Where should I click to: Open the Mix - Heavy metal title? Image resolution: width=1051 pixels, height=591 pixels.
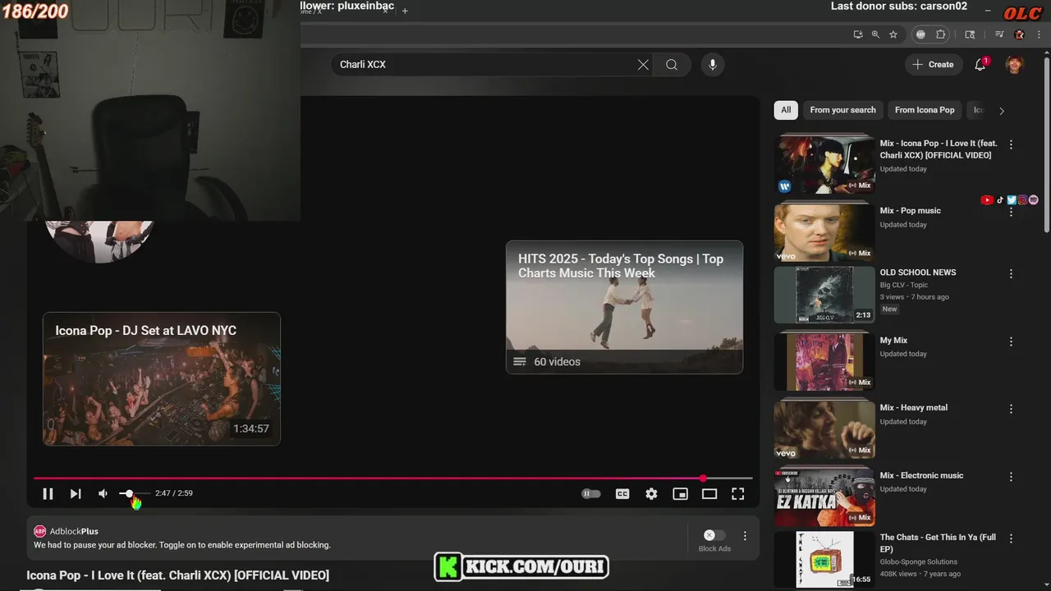(x=913, y=408)
